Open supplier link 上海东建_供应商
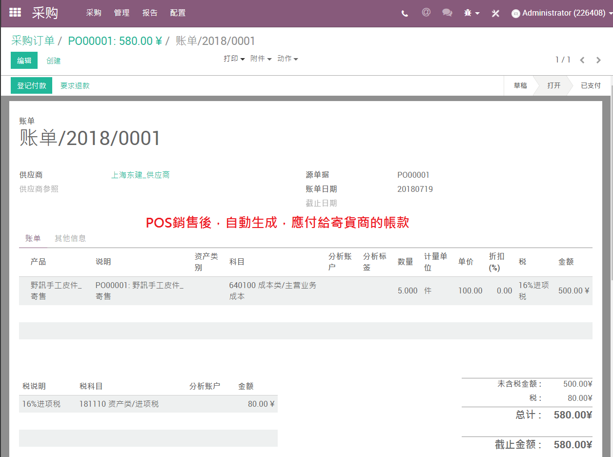Viewport: 613px width, 457px height. pyautogui.click(x=141, y=175)
